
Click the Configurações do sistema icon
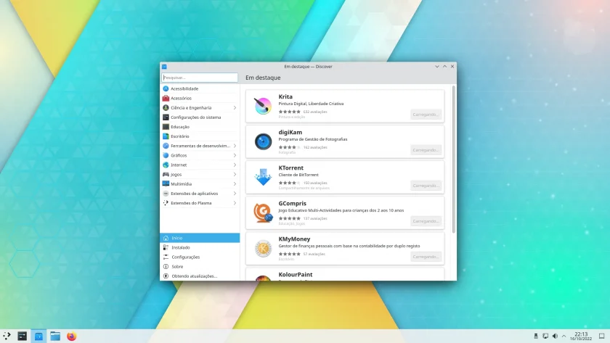166,117
